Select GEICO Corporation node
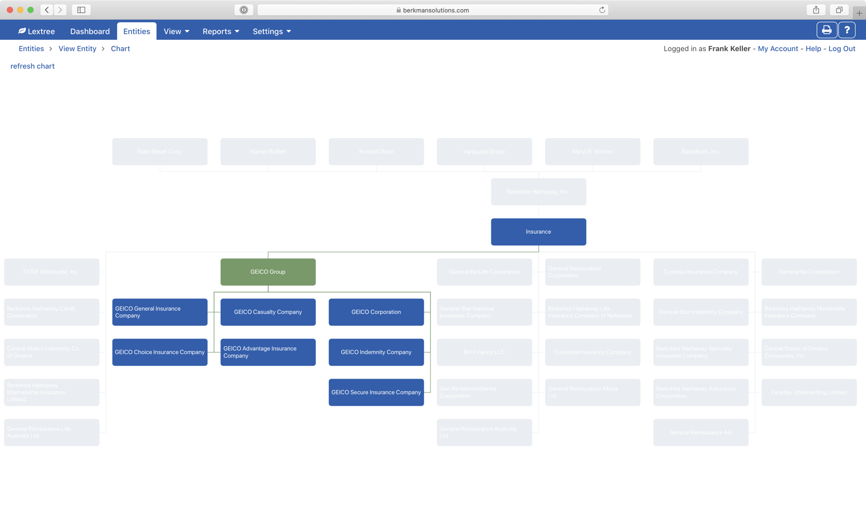This screenshot has height=529, width=866. (x=376, y=312)
